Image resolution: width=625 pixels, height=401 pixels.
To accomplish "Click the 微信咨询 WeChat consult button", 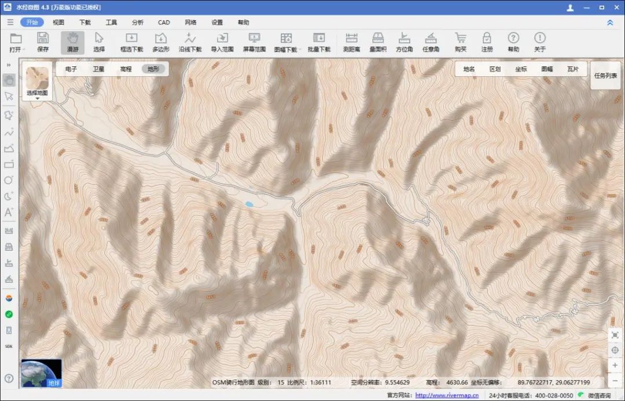I will coord(595,395).
